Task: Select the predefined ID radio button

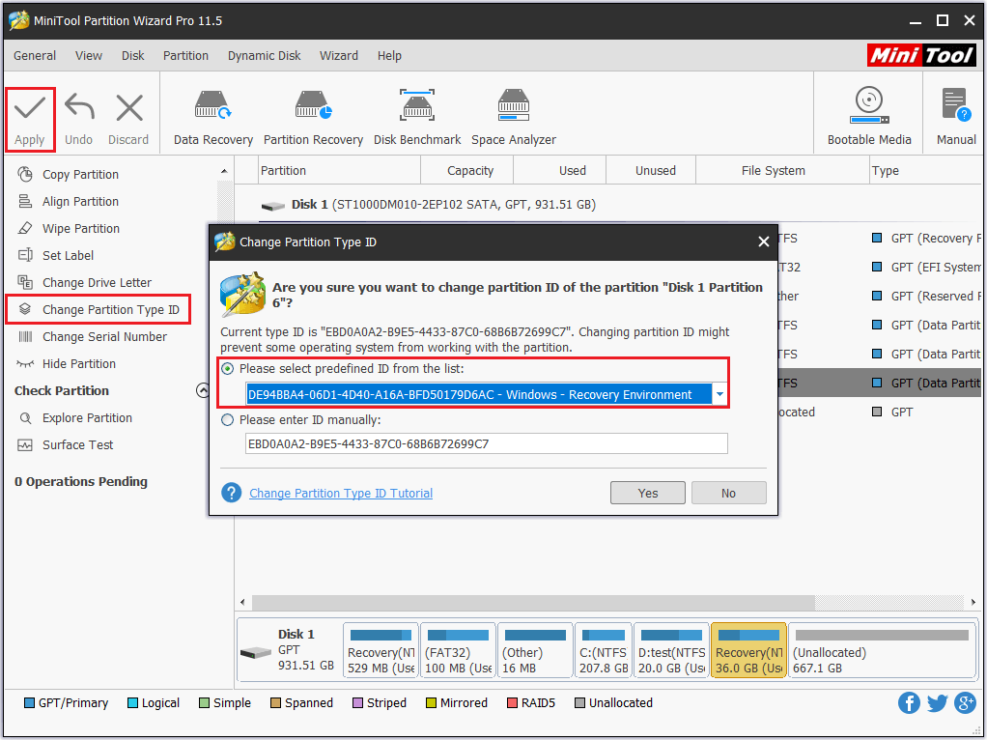Action: click(x=227, y=368)
